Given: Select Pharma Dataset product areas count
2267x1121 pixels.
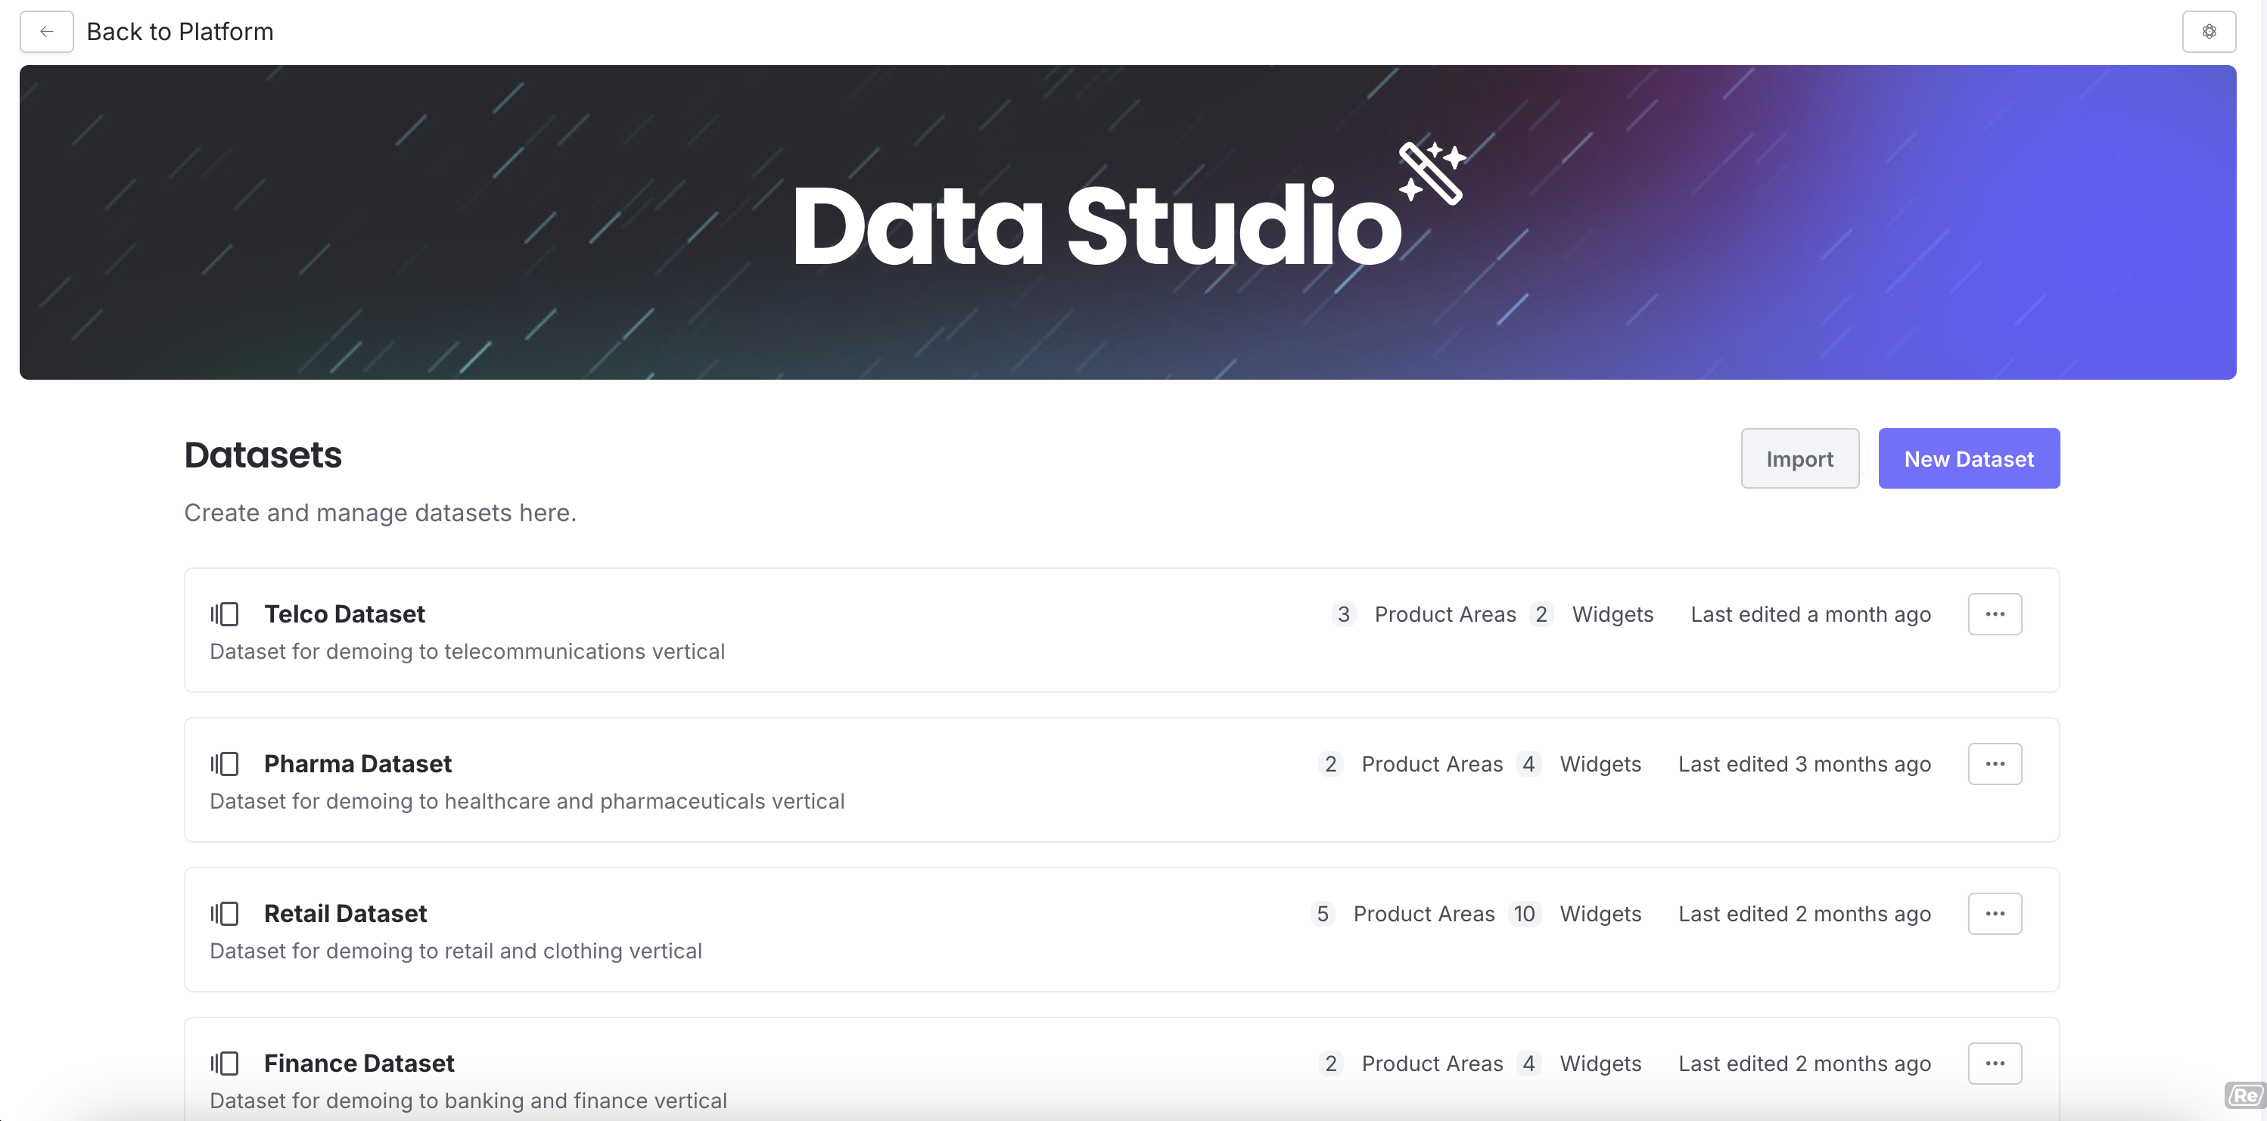Looking at the screenshot, I should [x=1329, y=764].
